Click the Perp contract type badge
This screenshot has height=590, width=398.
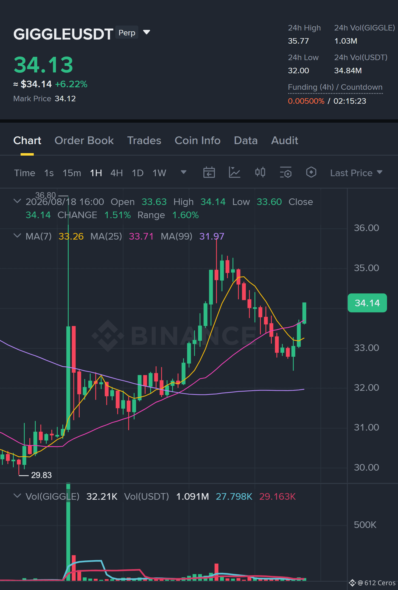click(127, 32)
